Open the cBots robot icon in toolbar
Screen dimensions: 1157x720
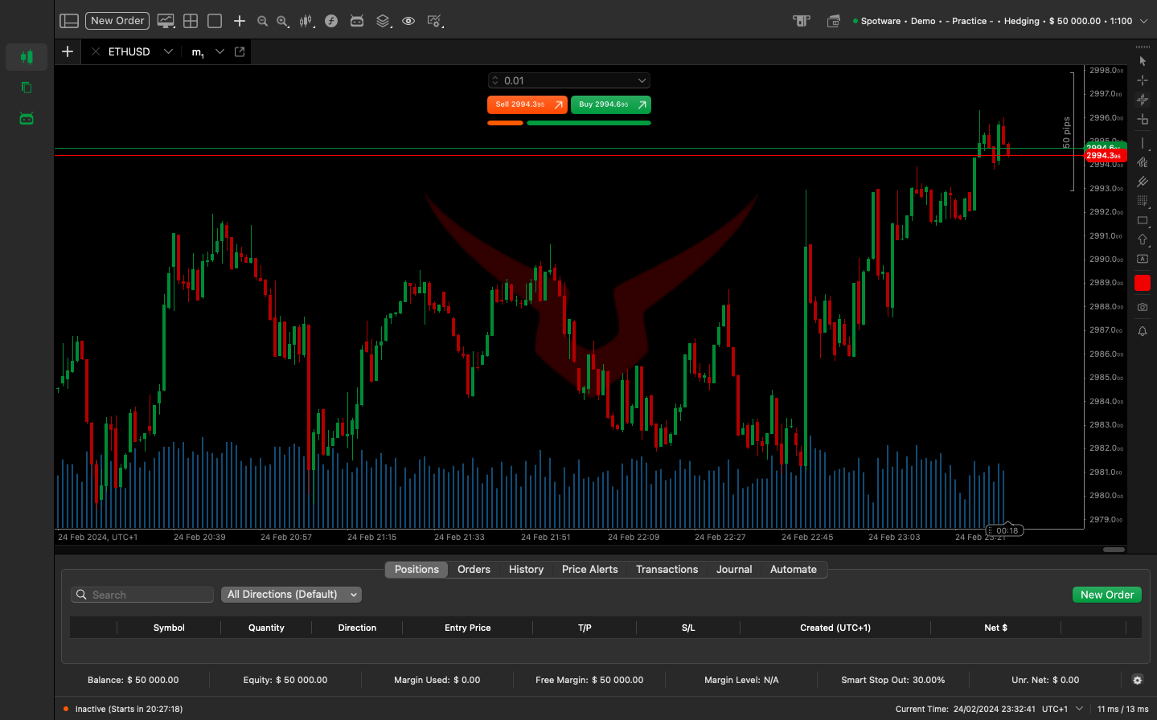coord(357,21)
